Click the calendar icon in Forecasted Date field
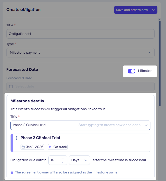 [x=11, y=86]
